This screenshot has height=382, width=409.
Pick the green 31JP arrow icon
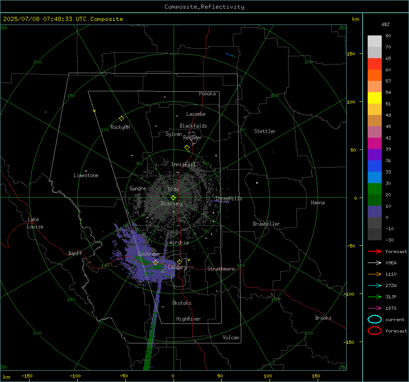pyautogui.click(x=374, y=297)
